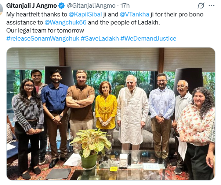Open the #releaseSonamWangchuk hashtag
Viewport: 221px width, 185px height.
43,38
